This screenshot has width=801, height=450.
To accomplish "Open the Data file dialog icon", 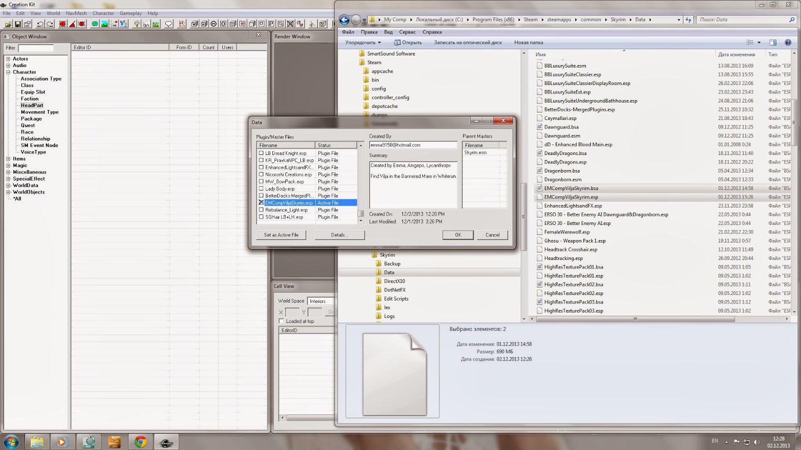I will 8,23.
